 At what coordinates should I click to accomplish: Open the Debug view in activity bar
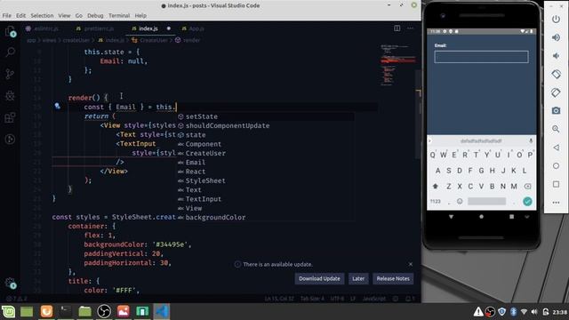(x=10, y=96)
